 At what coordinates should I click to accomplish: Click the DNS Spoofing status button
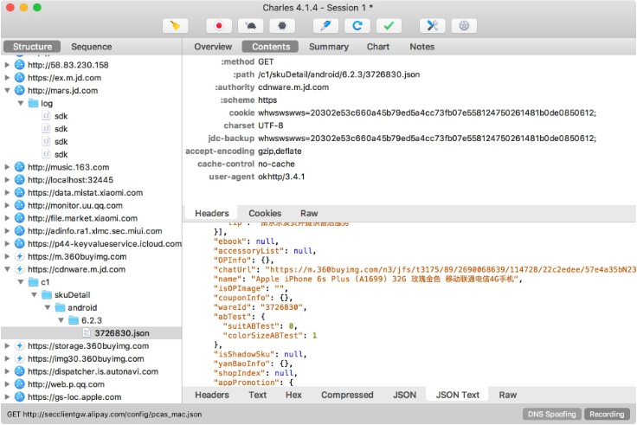point(552,414)
